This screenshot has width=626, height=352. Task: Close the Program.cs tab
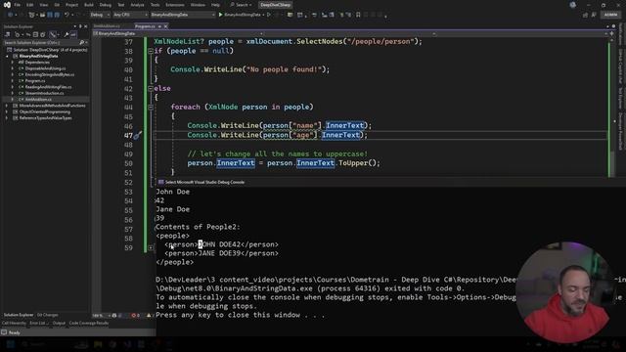tap(165, 26)
